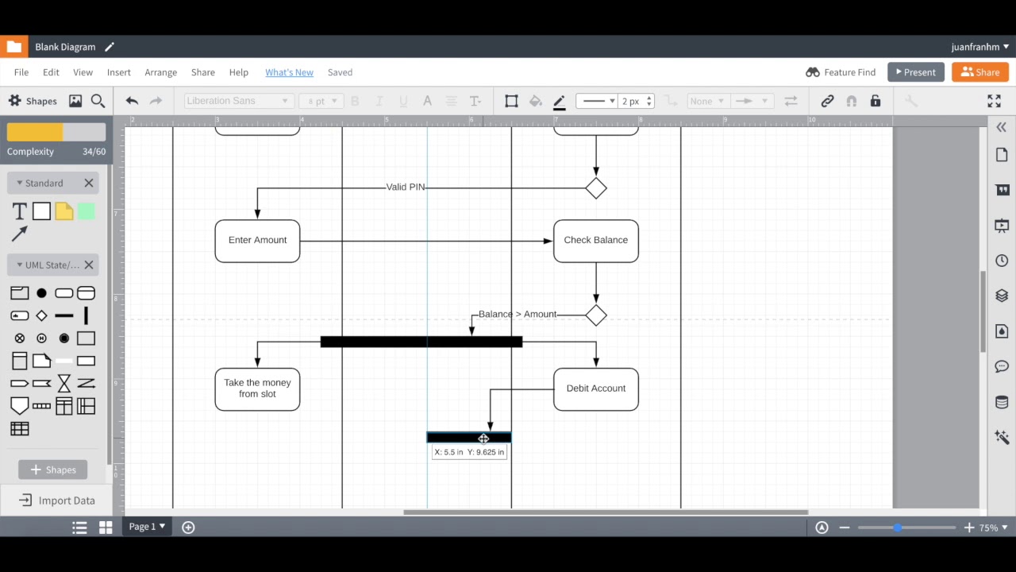Open the image search icon in Shapes bar
The height and width of the screenshot is (572, 1016).
click(x=75, y=101)
